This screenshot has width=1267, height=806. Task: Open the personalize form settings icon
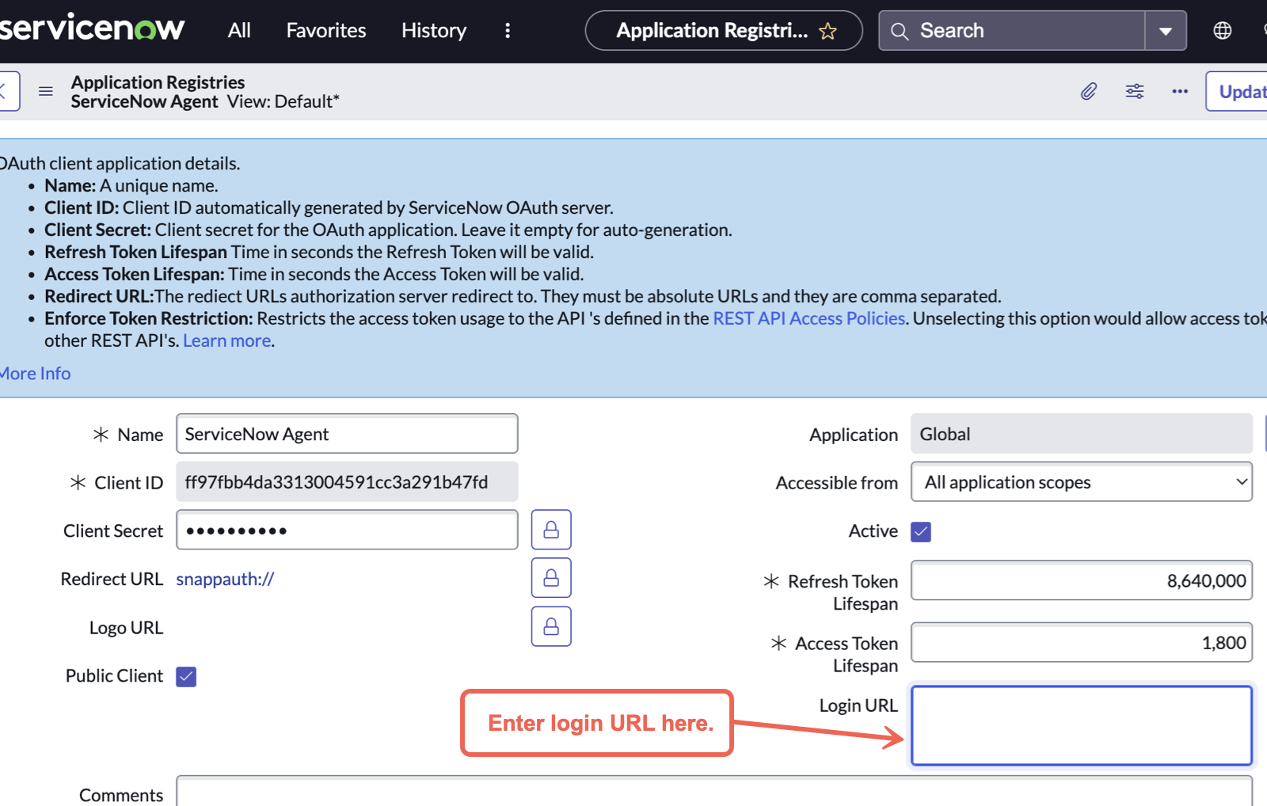click(x=1135, y=91)
